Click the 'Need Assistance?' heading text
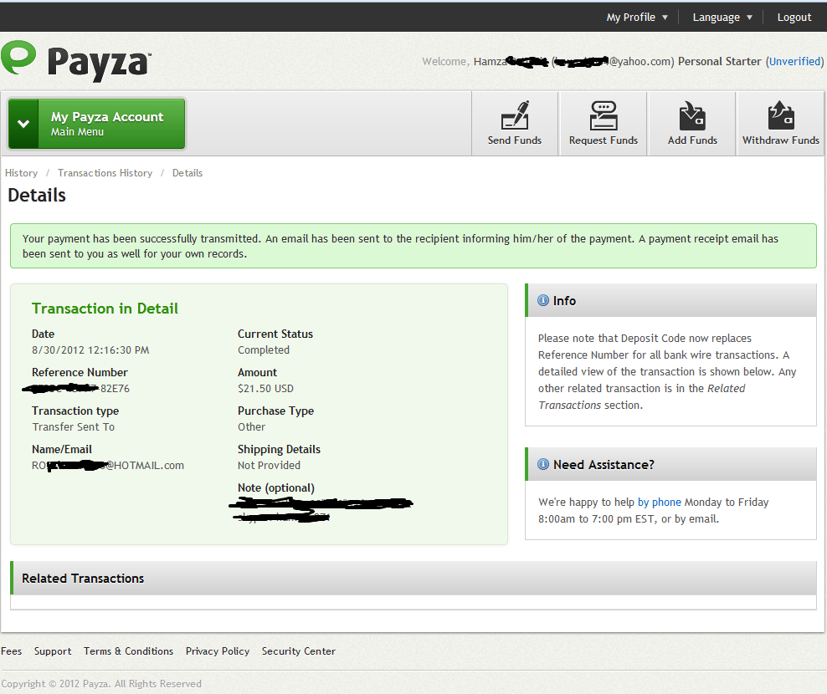 tap(604, 464)
